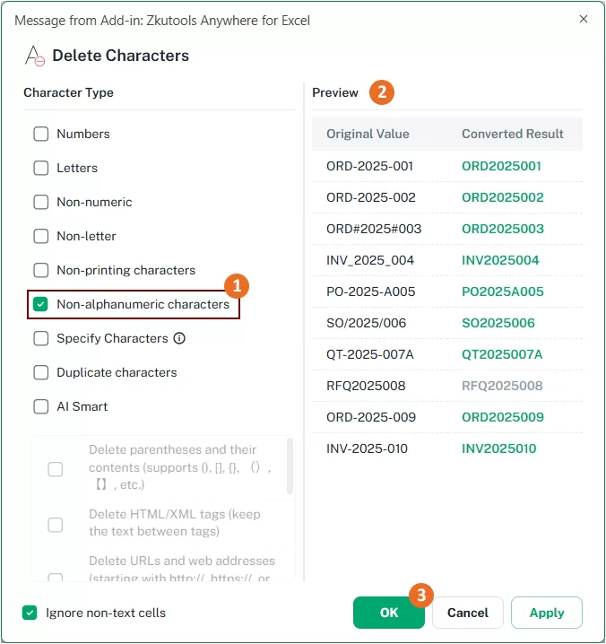Image resolution: width=606 pixels, height=644 pixels.
Task: Enable the Specify Characters checkbox
Action: pyautogui.click(x=41, y=338)
